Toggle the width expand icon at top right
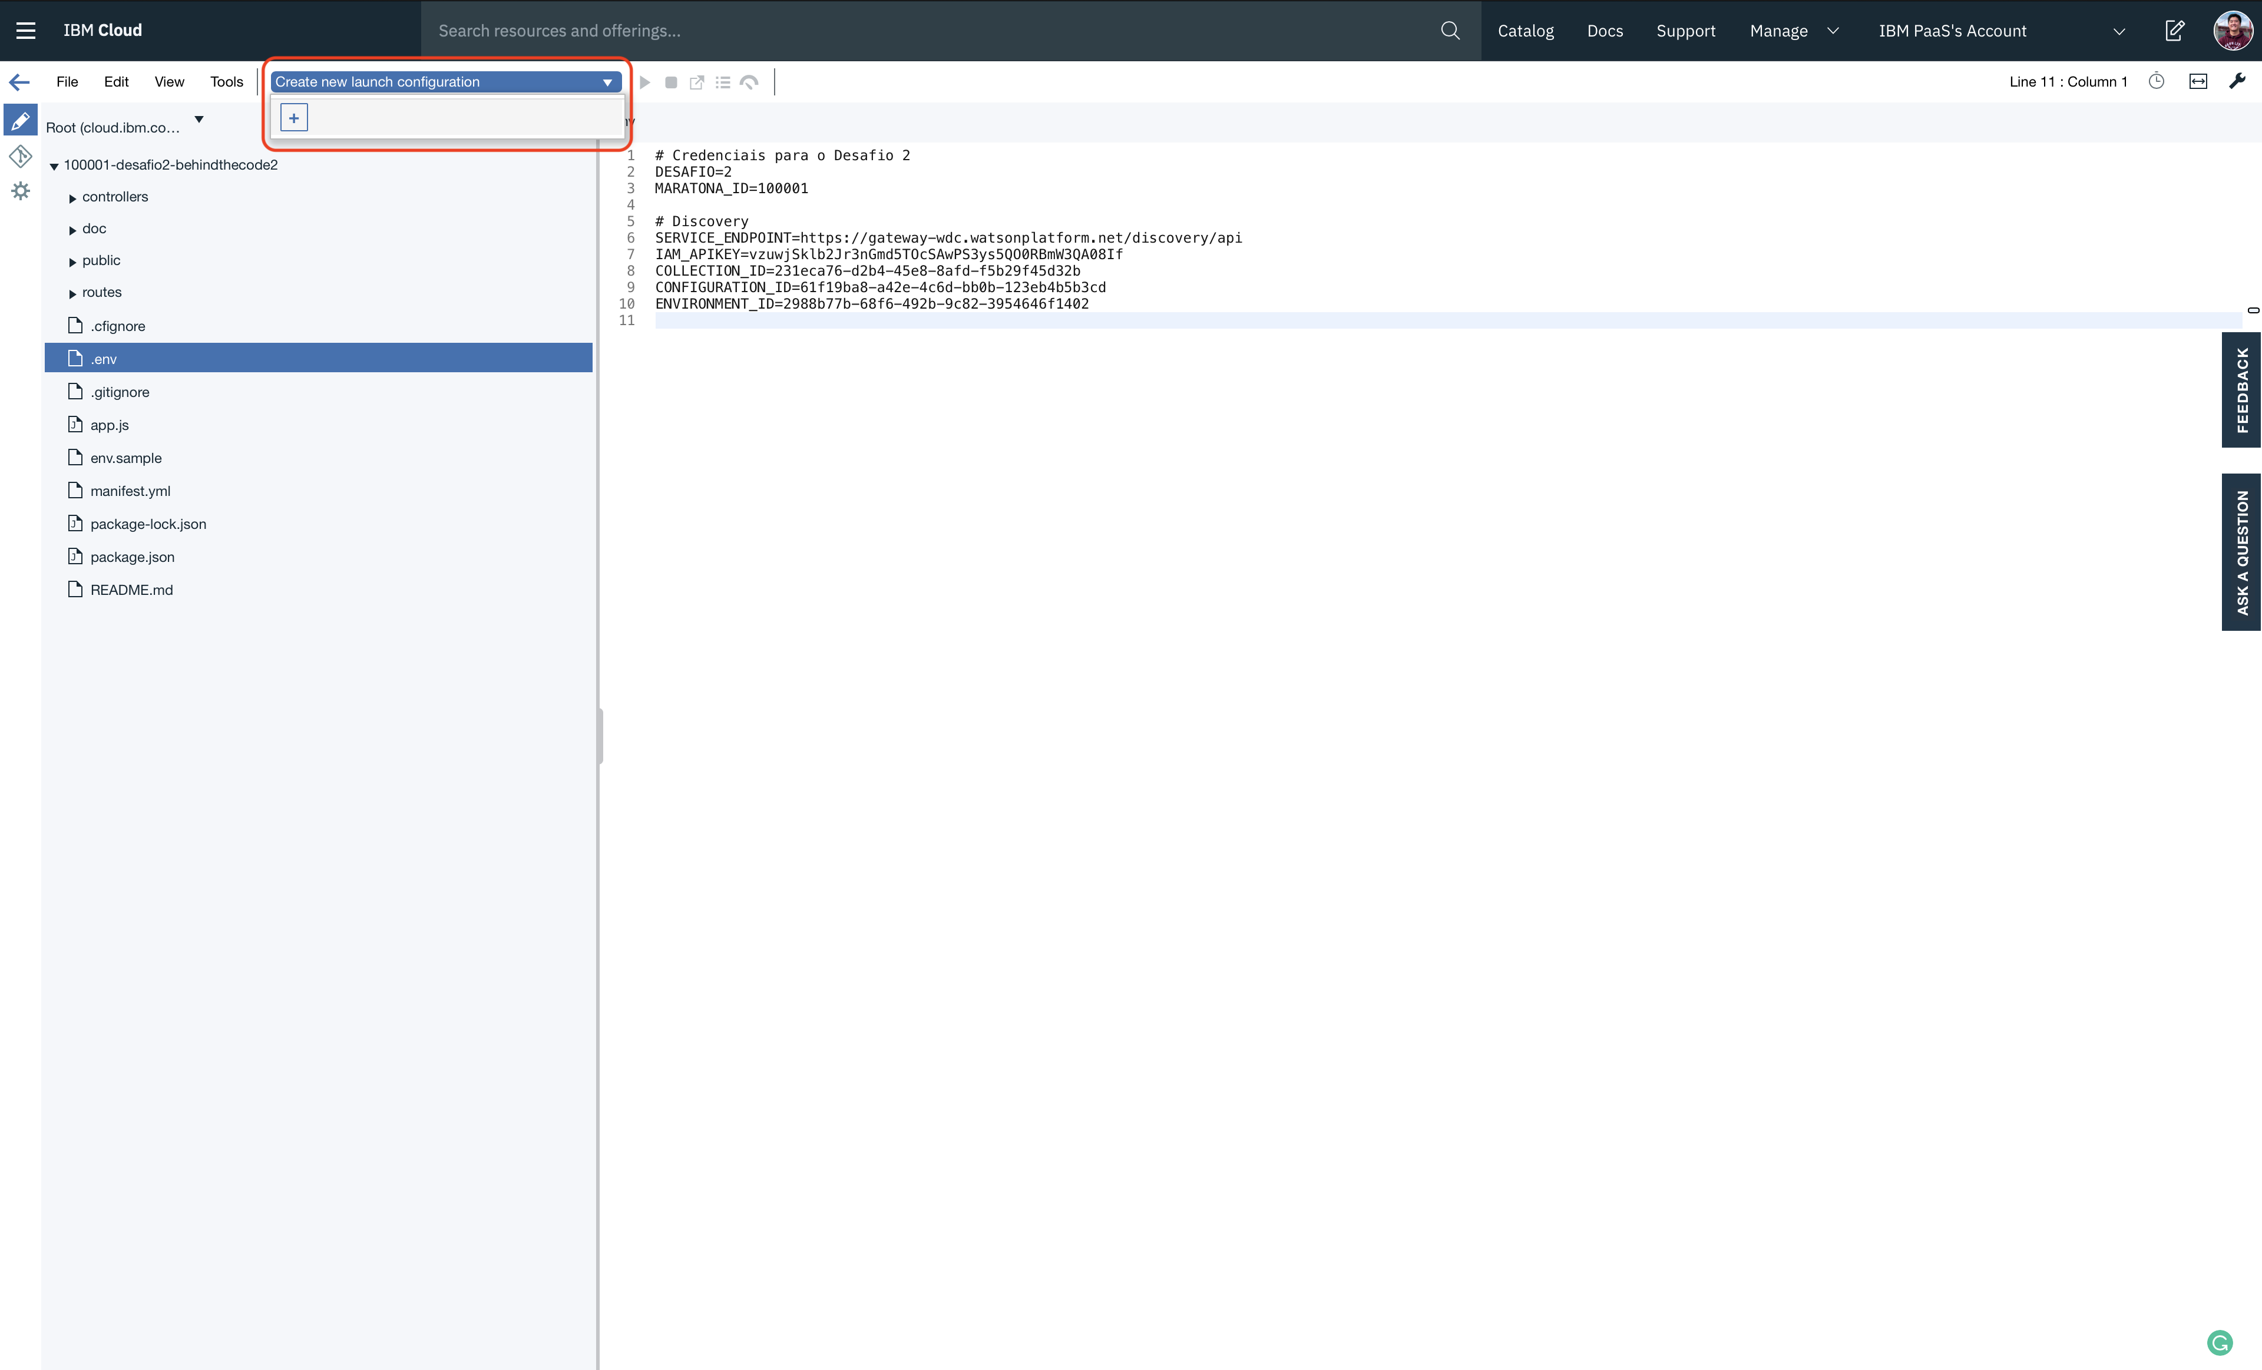The height and width of the screenshot is (1370, 2262). pyautogui.click(x=2198, y=82)
